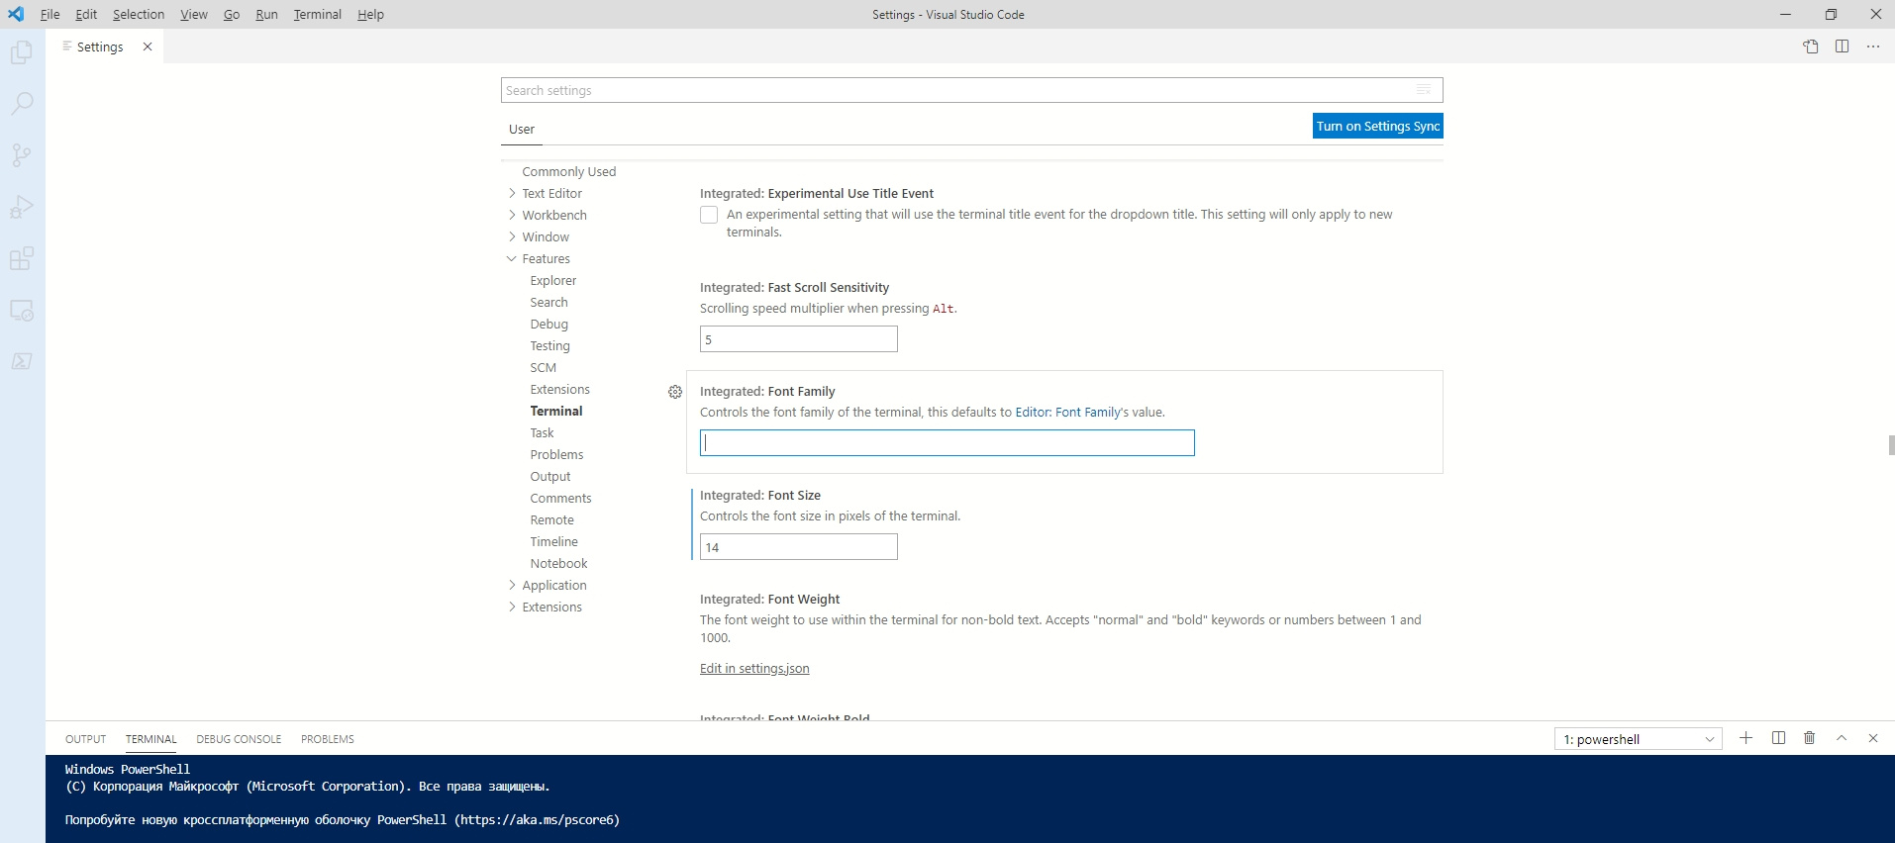1895x843 pixels.
Task: Click the gear icon beside Font Family
Action: coord(675,392)
